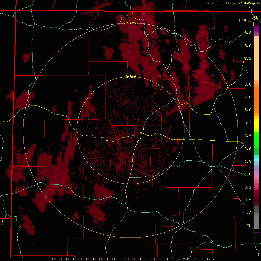Click the 8.2 scale value
Screen dimensions: 261x261
tap(248, 58)
